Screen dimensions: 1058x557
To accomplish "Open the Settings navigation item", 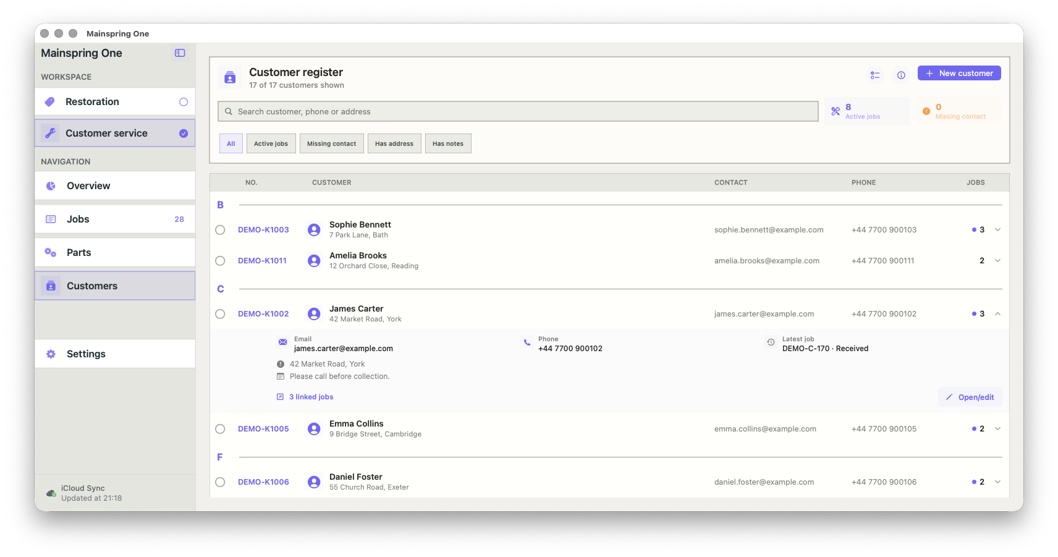I will pos(115,354).
